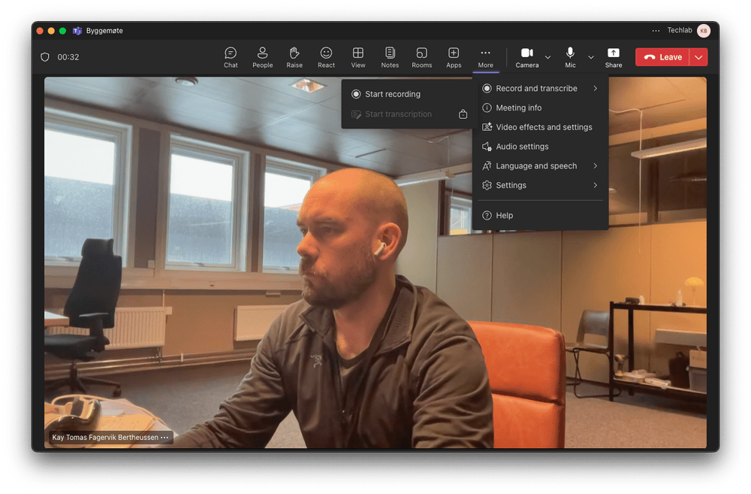
Task: Click the lock icon beside Start transcription
Action: click(x=463, y=114)
